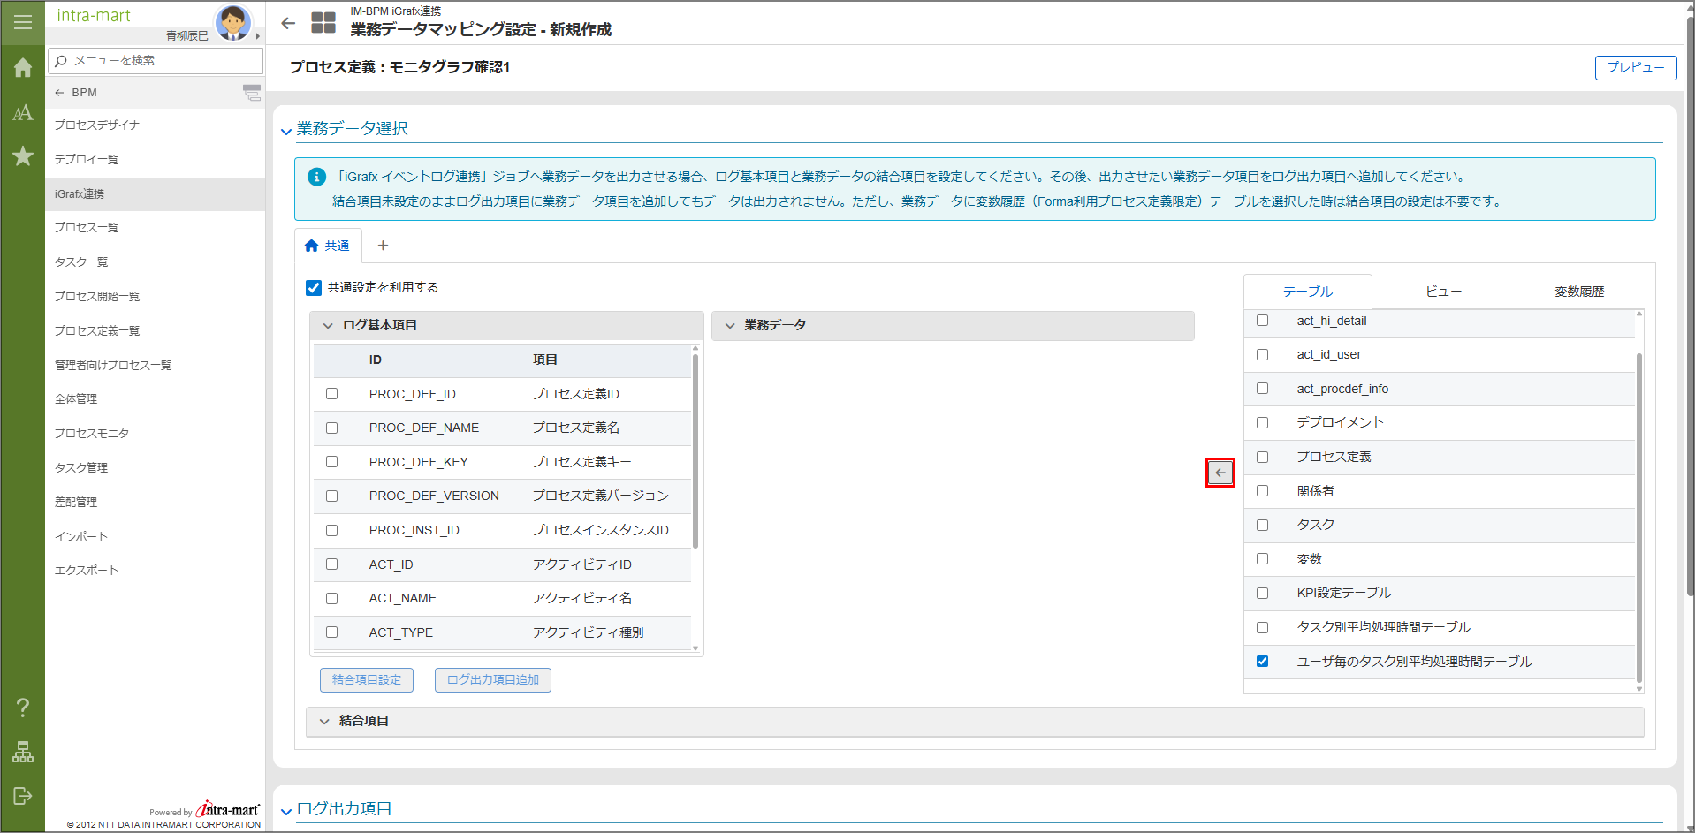1695x833 pixels.
Task: Uncheck 共通設定を利用する checkbox
Action: click(314, 288)
